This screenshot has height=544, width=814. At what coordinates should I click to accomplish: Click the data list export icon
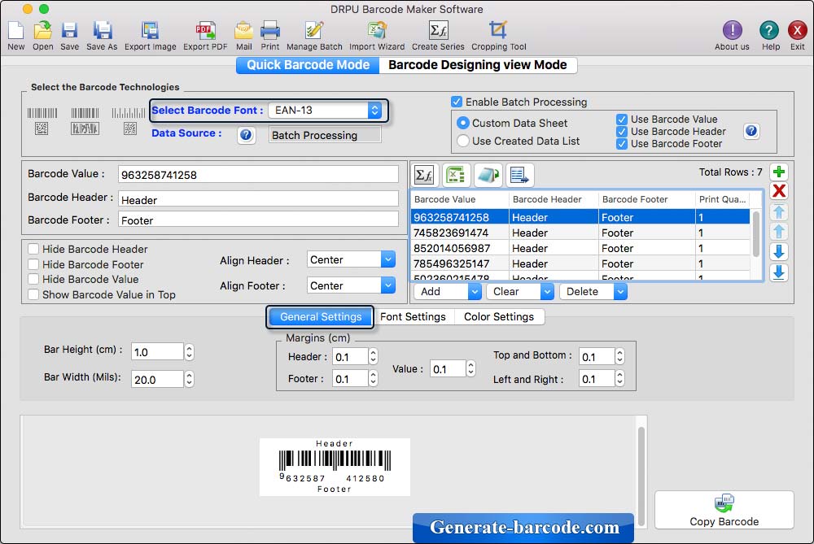click(x=519, y=176)
